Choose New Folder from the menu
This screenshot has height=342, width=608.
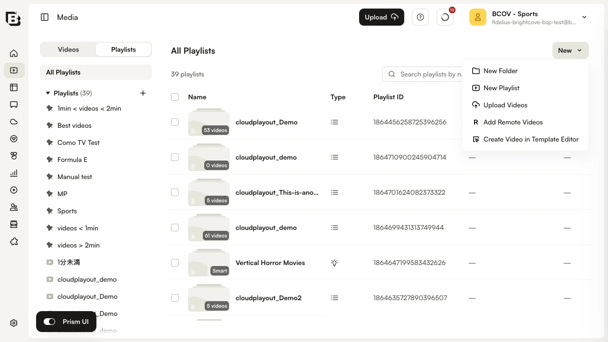tap(525, 71)
